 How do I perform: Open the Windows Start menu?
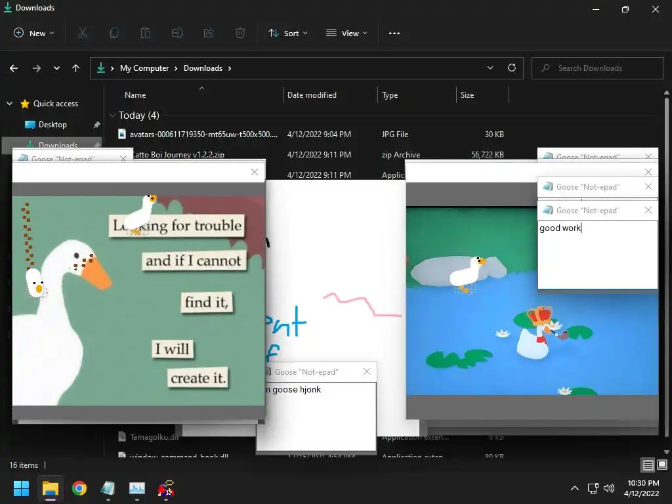(21, 488)
